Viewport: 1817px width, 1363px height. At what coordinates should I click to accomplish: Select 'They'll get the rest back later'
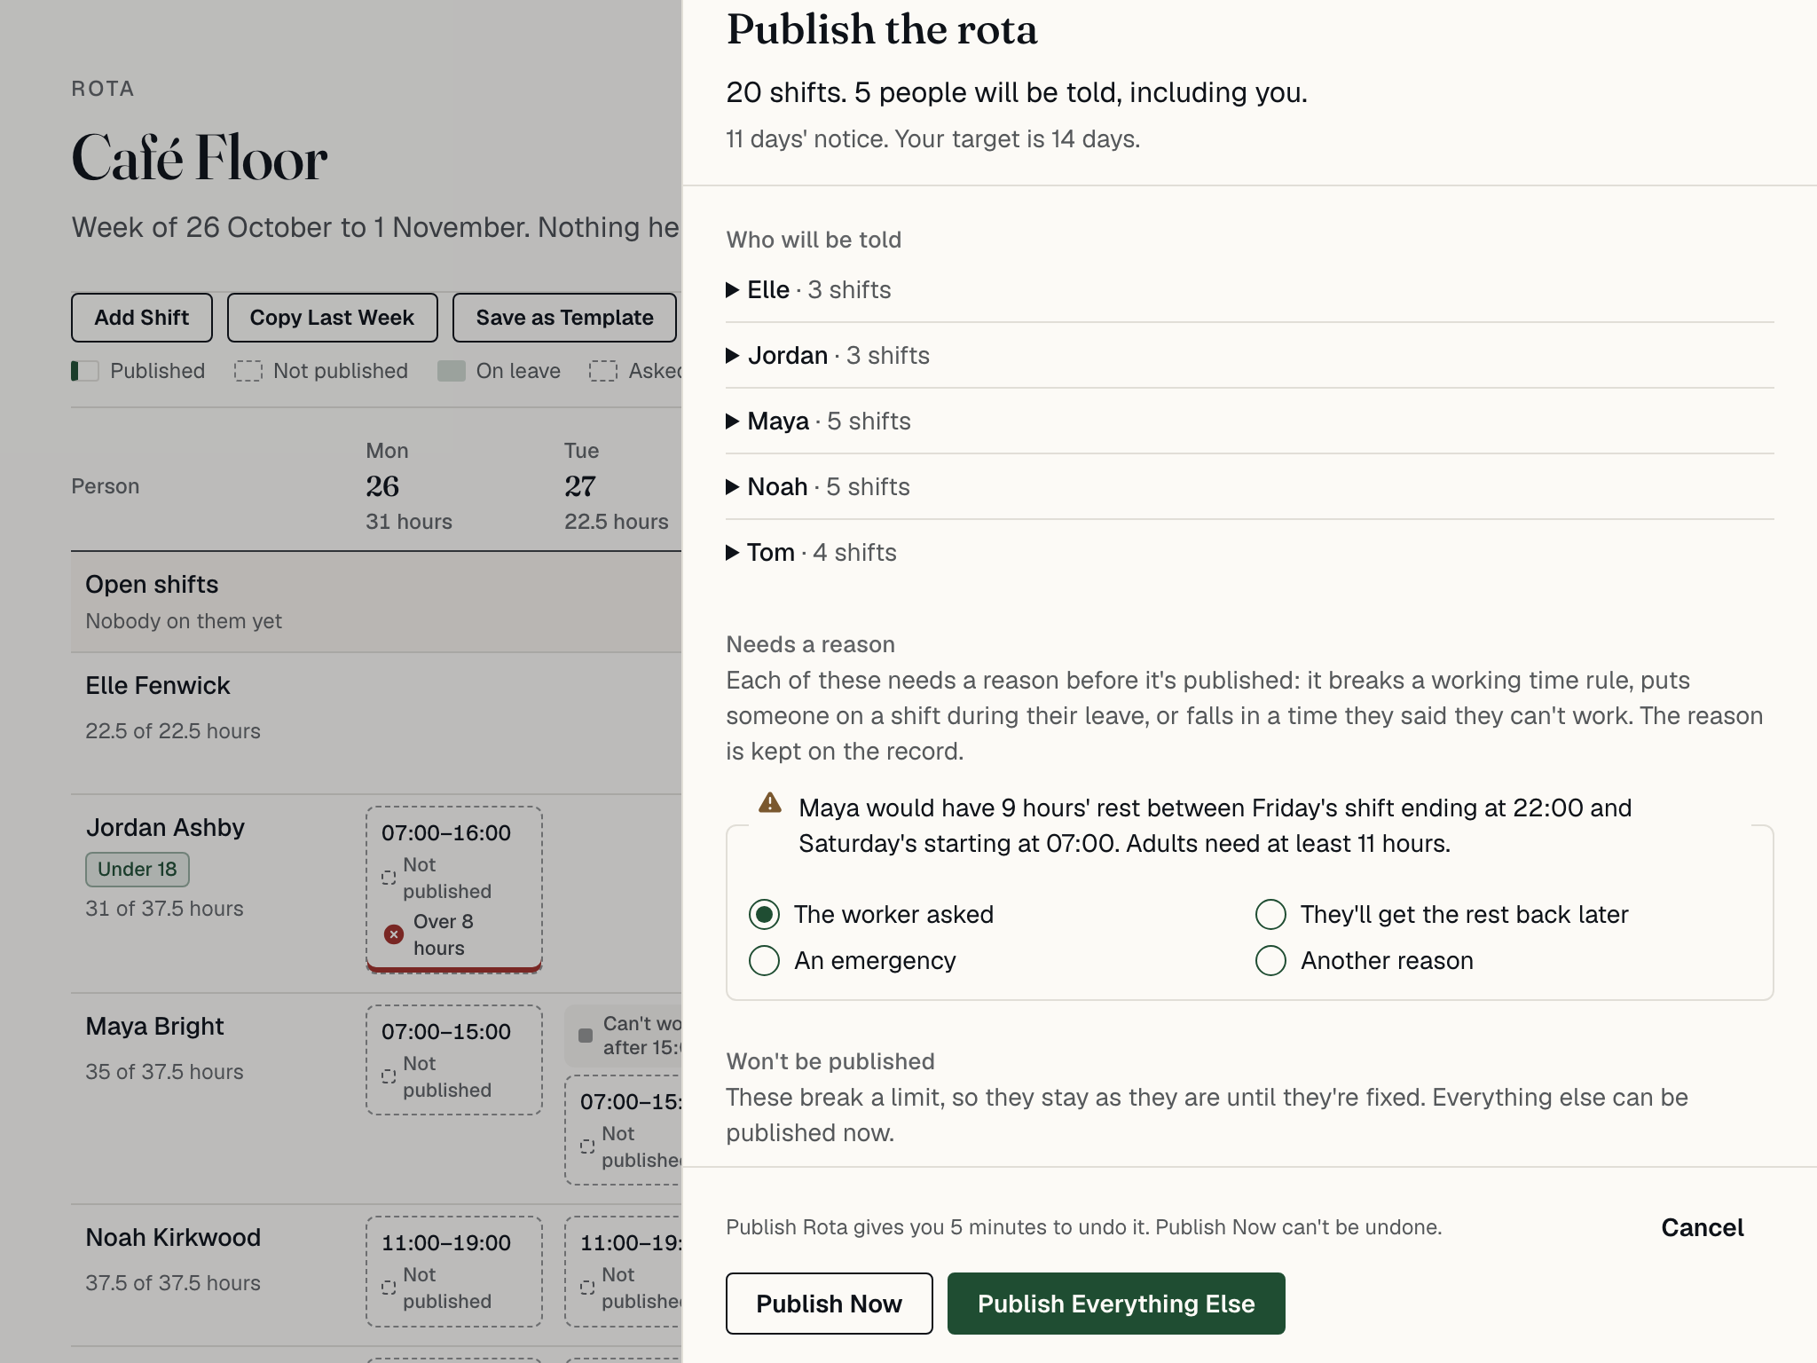pos(1270,915)
